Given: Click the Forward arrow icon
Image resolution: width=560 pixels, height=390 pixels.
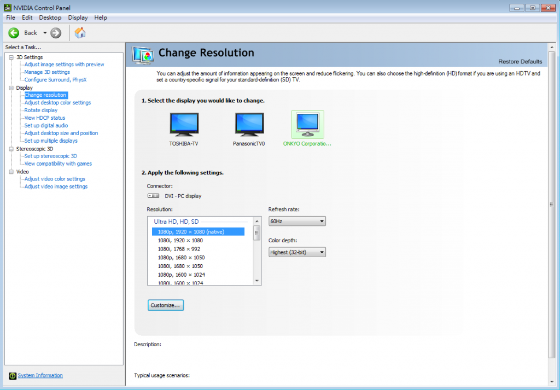Looking at the screenshot, I should 56,33.
